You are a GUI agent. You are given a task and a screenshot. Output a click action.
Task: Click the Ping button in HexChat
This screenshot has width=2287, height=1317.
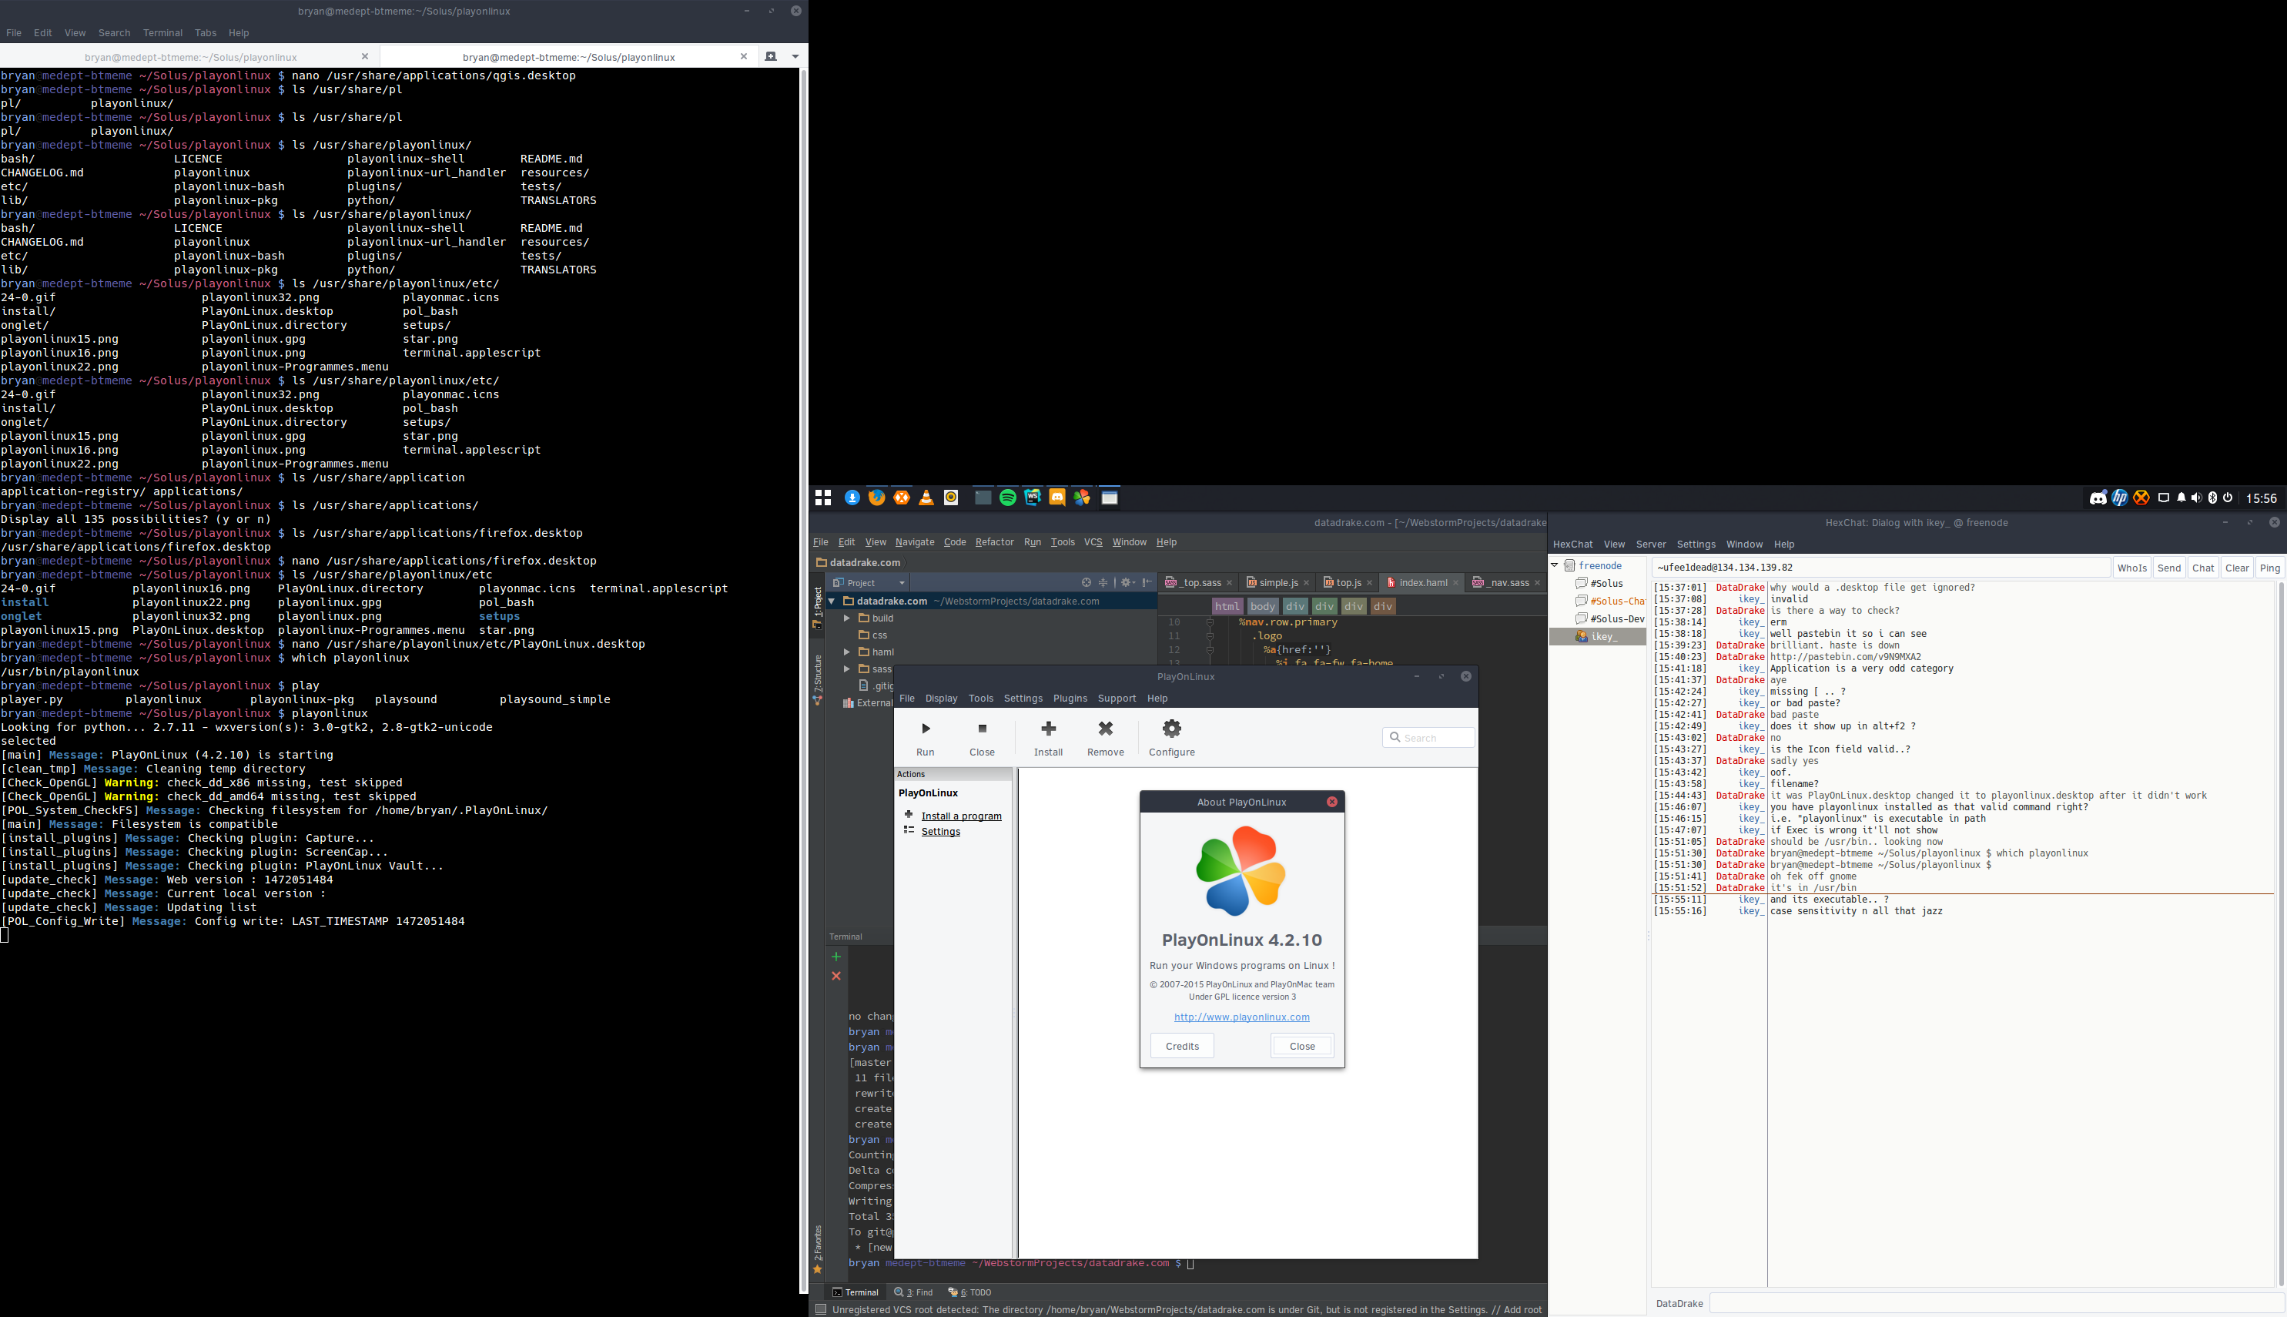click(x=2269, y=569)
